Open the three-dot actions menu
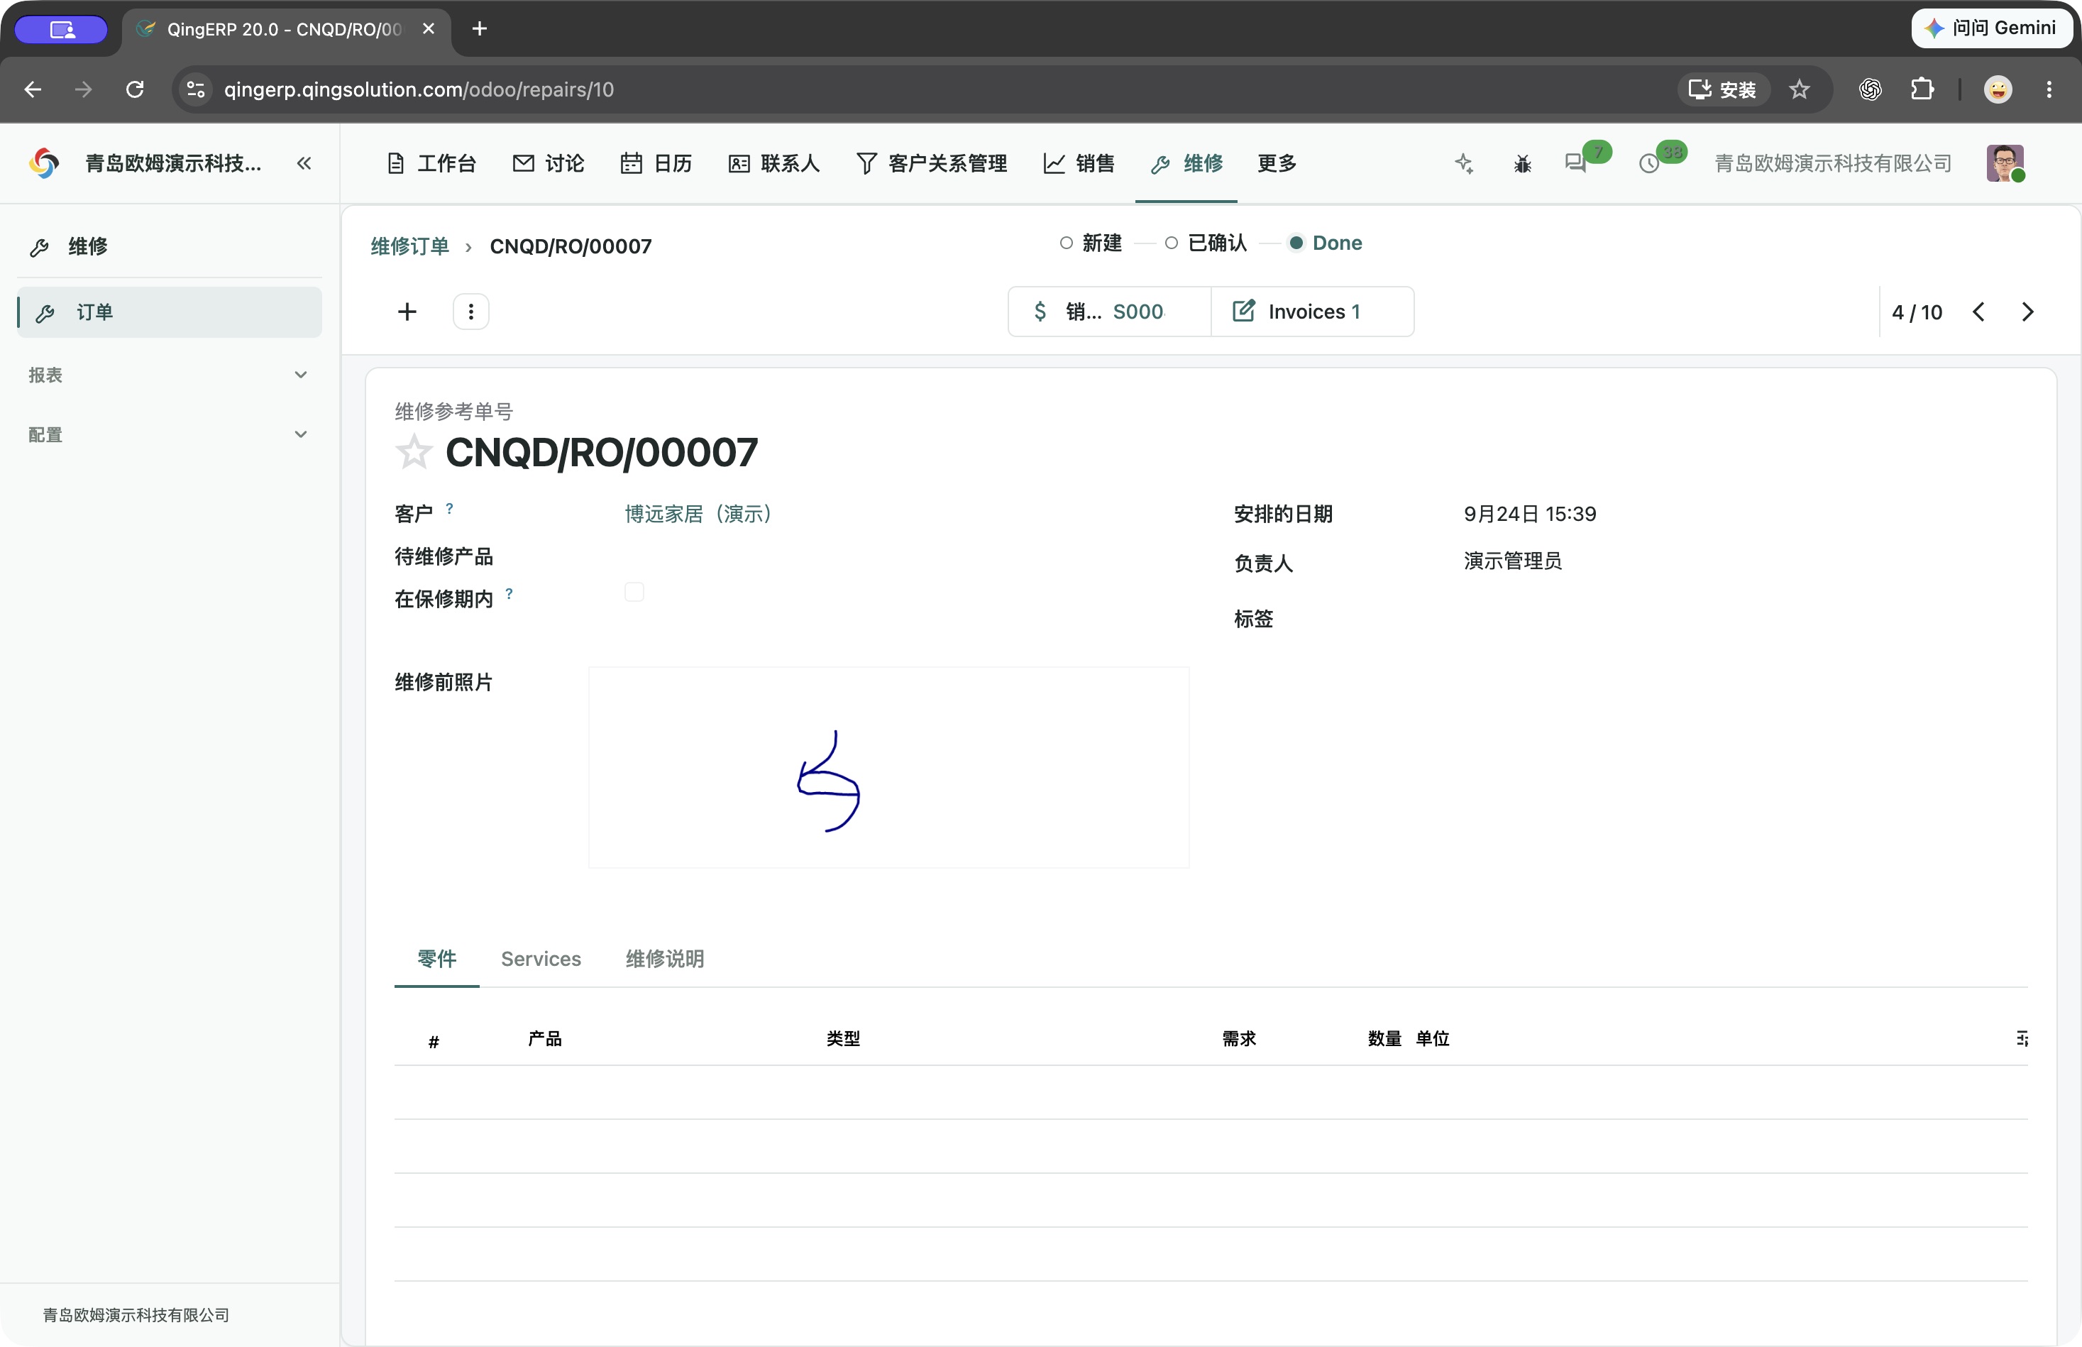 (x=470, y=312)
